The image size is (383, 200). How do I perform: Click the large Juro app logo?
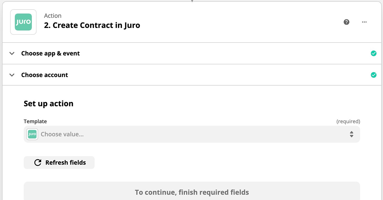pos(23,22)
